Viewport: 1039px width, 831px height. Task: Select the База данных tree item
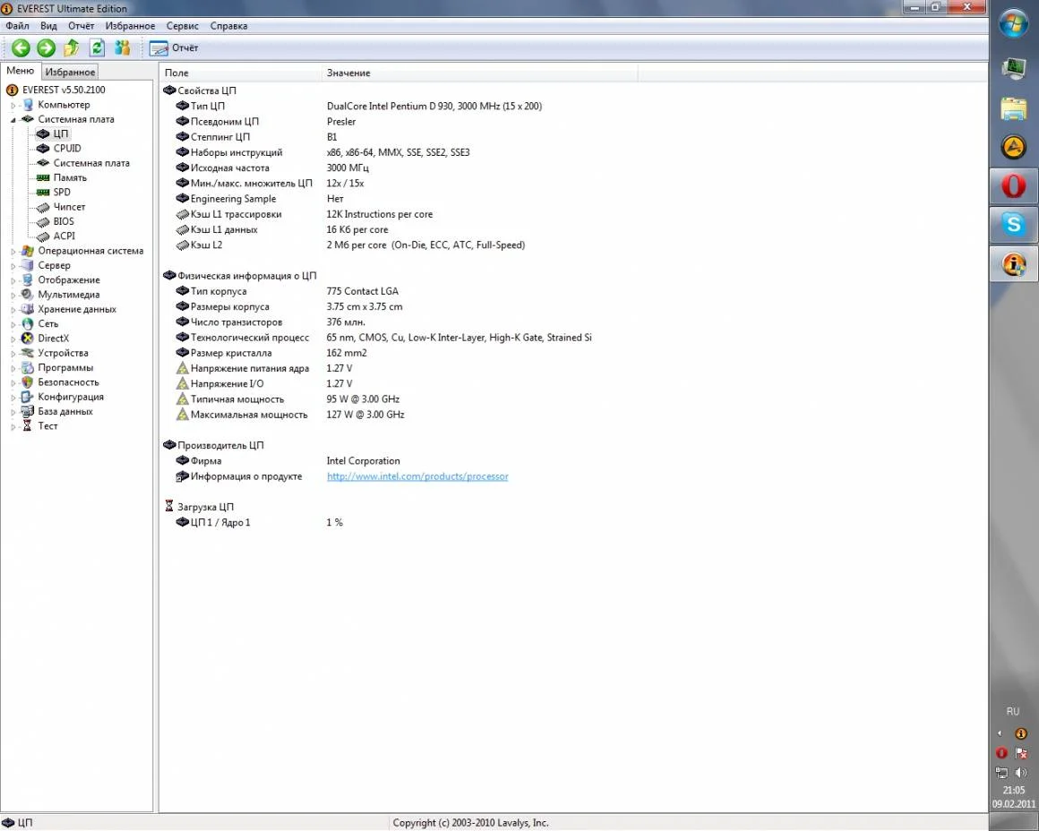pyautogui.click(x=64, y=412)
